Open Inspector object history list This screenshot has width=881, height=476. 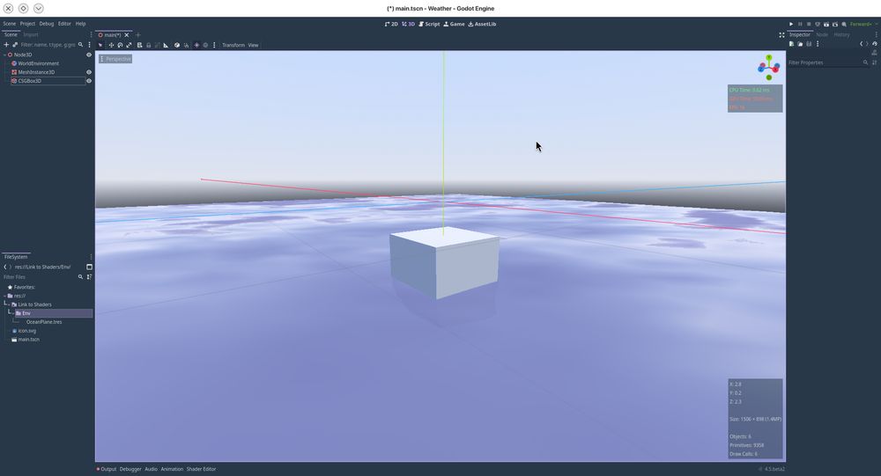click(x=875, y=44)
